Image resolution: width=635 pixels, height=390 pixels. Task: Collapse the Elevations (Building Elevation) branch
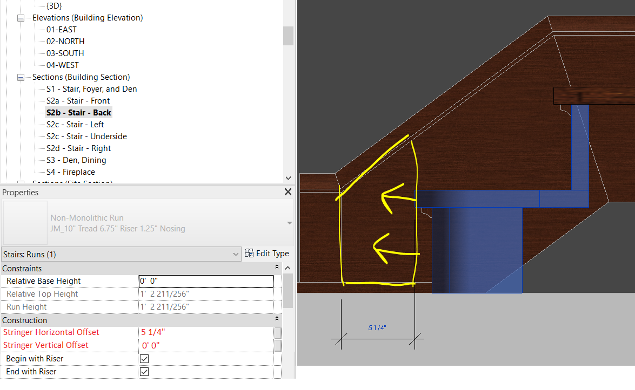click(x=20, y=17)
